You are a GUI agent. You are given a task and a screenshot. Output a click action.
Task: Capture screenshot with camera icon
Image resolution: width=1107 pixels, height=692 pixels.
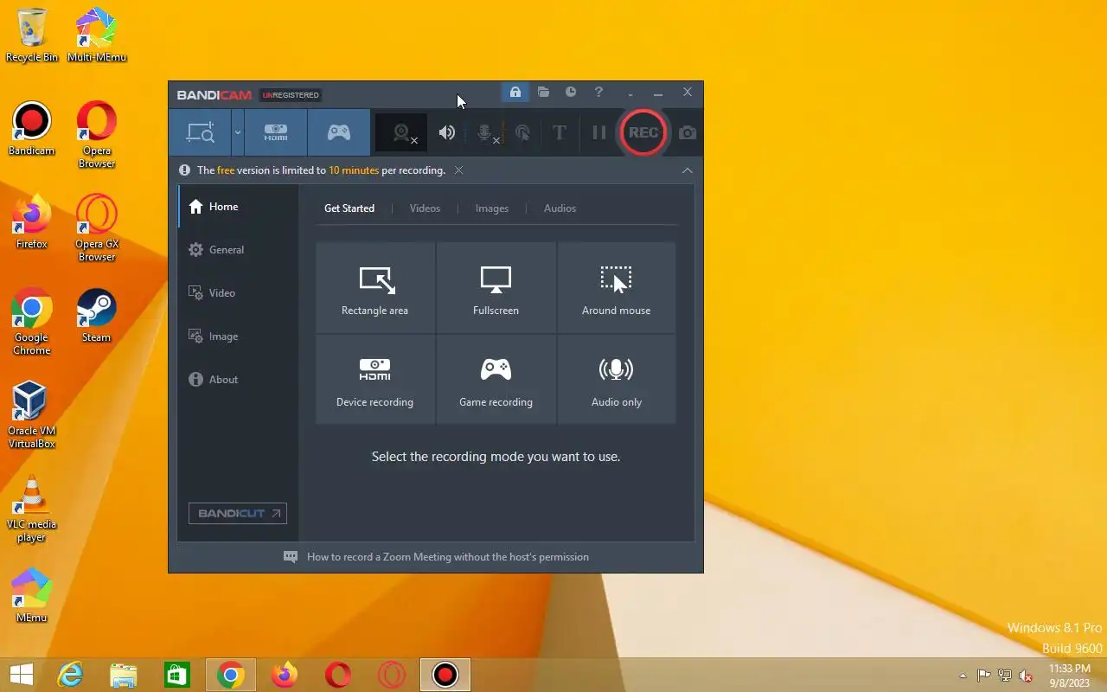[688, 132]
